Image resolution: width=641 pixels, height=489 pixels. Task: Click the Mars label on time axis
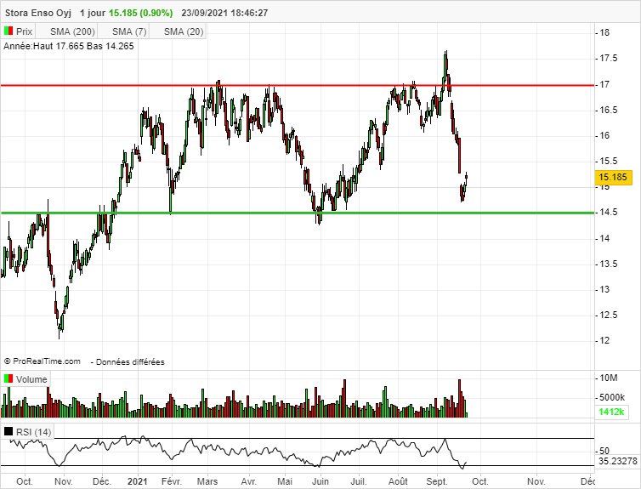[207, 481]
